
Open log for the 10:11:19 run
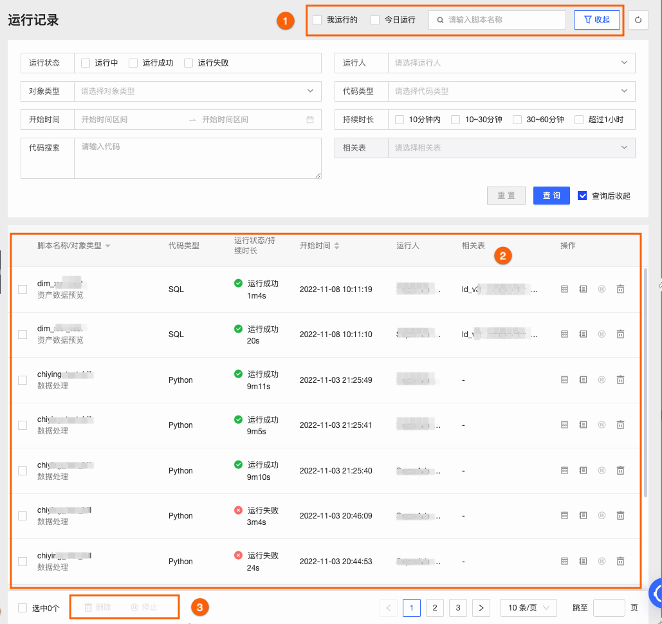tap(583, 289)
